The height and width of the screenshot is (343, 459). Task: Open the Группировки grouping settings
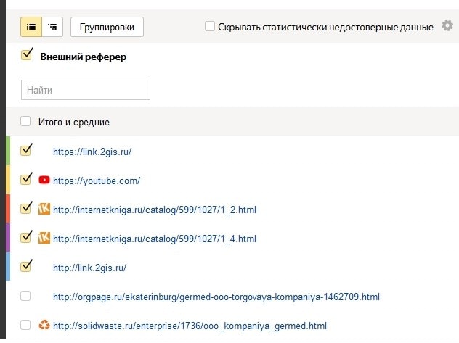107,27
